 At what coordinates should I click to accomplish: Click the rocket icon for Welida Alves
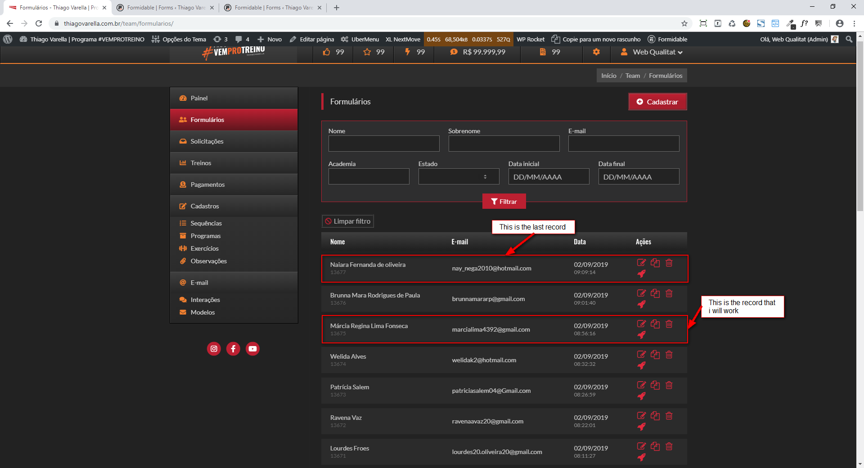tap(641, 365)
